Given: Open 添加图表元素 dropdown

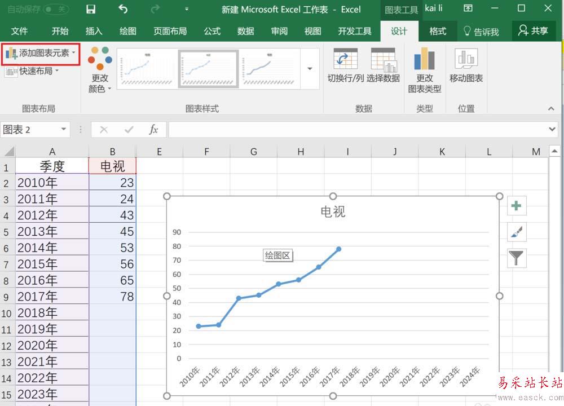Looking at the screenshot, I should (x=41, y=54).
